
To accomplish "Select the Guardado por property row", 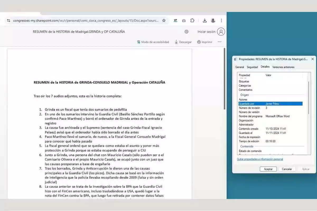I will pyautogui.click(x=270, y=104).
